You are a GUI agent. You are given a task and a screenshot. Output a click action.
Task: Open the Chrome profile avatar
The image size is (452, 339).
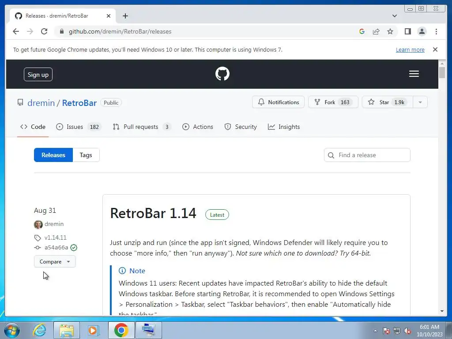(x=422, y=31)
